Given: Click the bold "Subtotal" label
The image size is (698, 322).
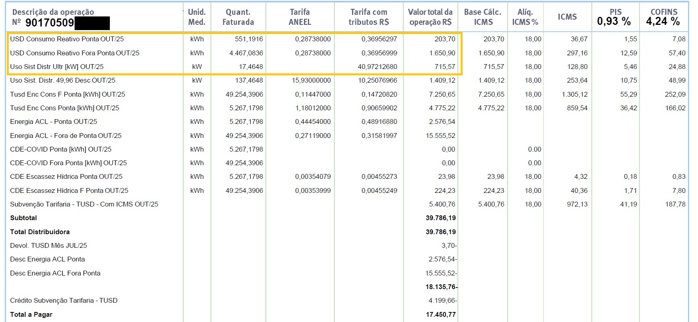Looking at the screenshot, I should [23, 218].
